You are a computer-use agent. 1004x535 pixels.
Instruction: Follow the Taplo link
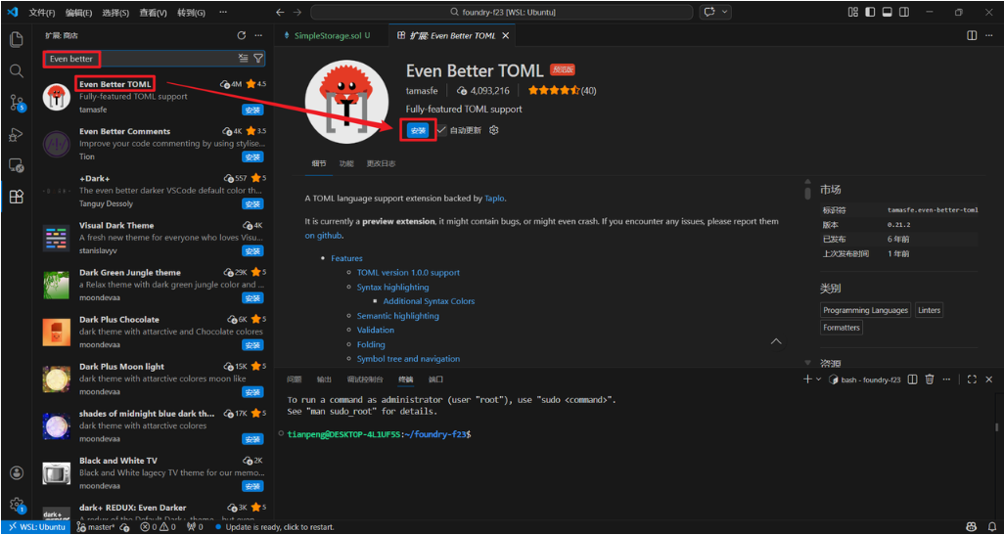pos(495,199)
